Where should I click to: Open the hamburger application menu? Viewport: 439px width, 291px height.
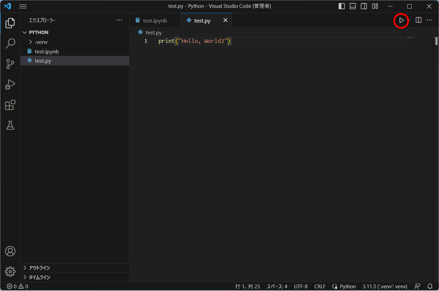[23, 6]
